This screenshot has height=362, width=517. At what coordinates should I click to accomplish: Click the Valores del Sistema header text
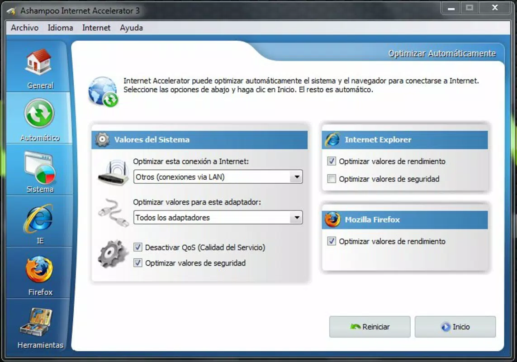[x=152, y=139]
